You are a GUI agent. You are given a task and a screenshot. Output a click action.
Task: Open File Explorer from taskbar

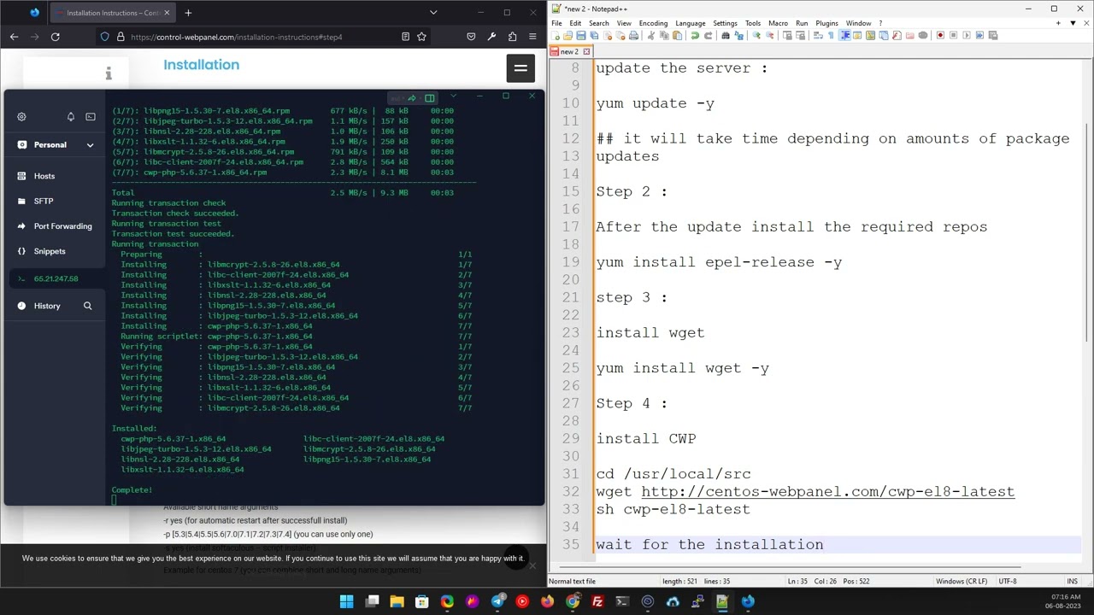[397, 601]
